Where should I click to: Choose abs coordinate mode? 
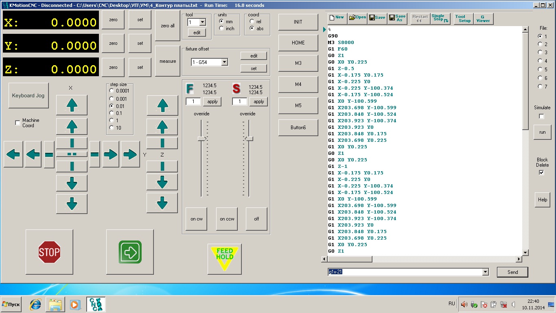point(252,29)
